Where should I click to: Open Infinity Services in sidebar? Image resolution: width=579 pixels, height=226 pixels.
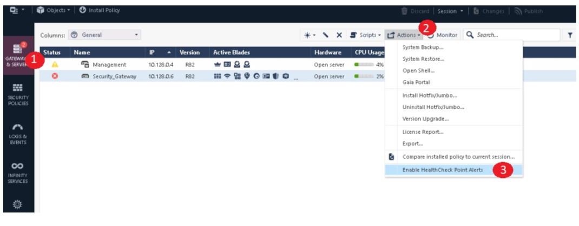(x=18, y=172)
